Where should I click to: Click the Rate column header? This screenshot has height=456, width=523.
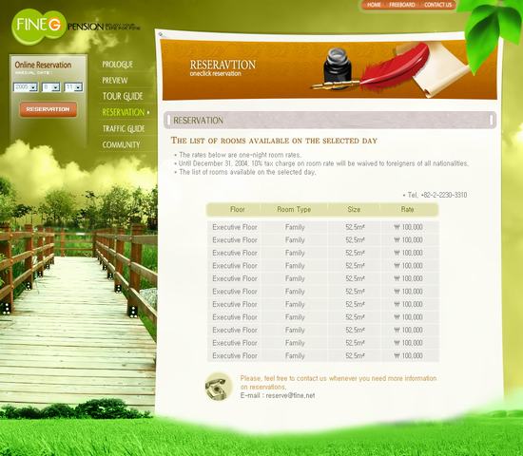(407, 209)
